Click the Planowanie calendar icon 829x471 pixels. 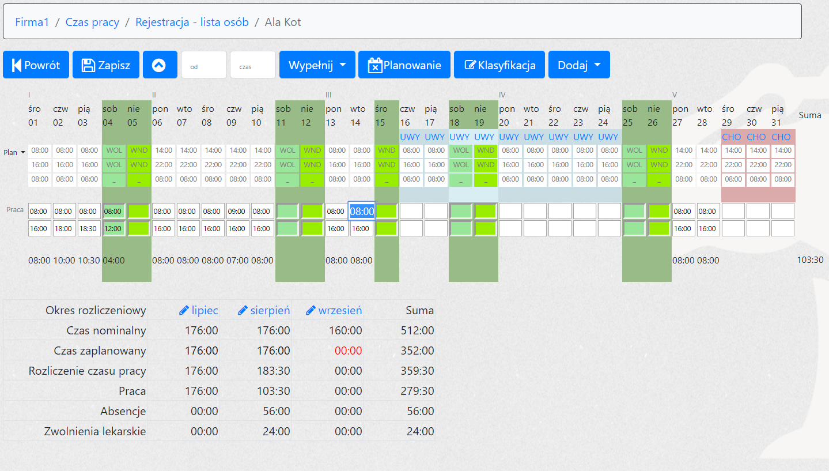[375, 65]
